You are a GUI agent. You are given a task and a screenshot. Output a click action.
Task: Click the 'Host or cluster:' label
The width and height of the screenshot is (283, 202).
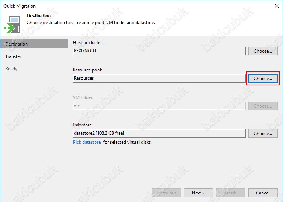pyautogui.click(x=88, y=42)
